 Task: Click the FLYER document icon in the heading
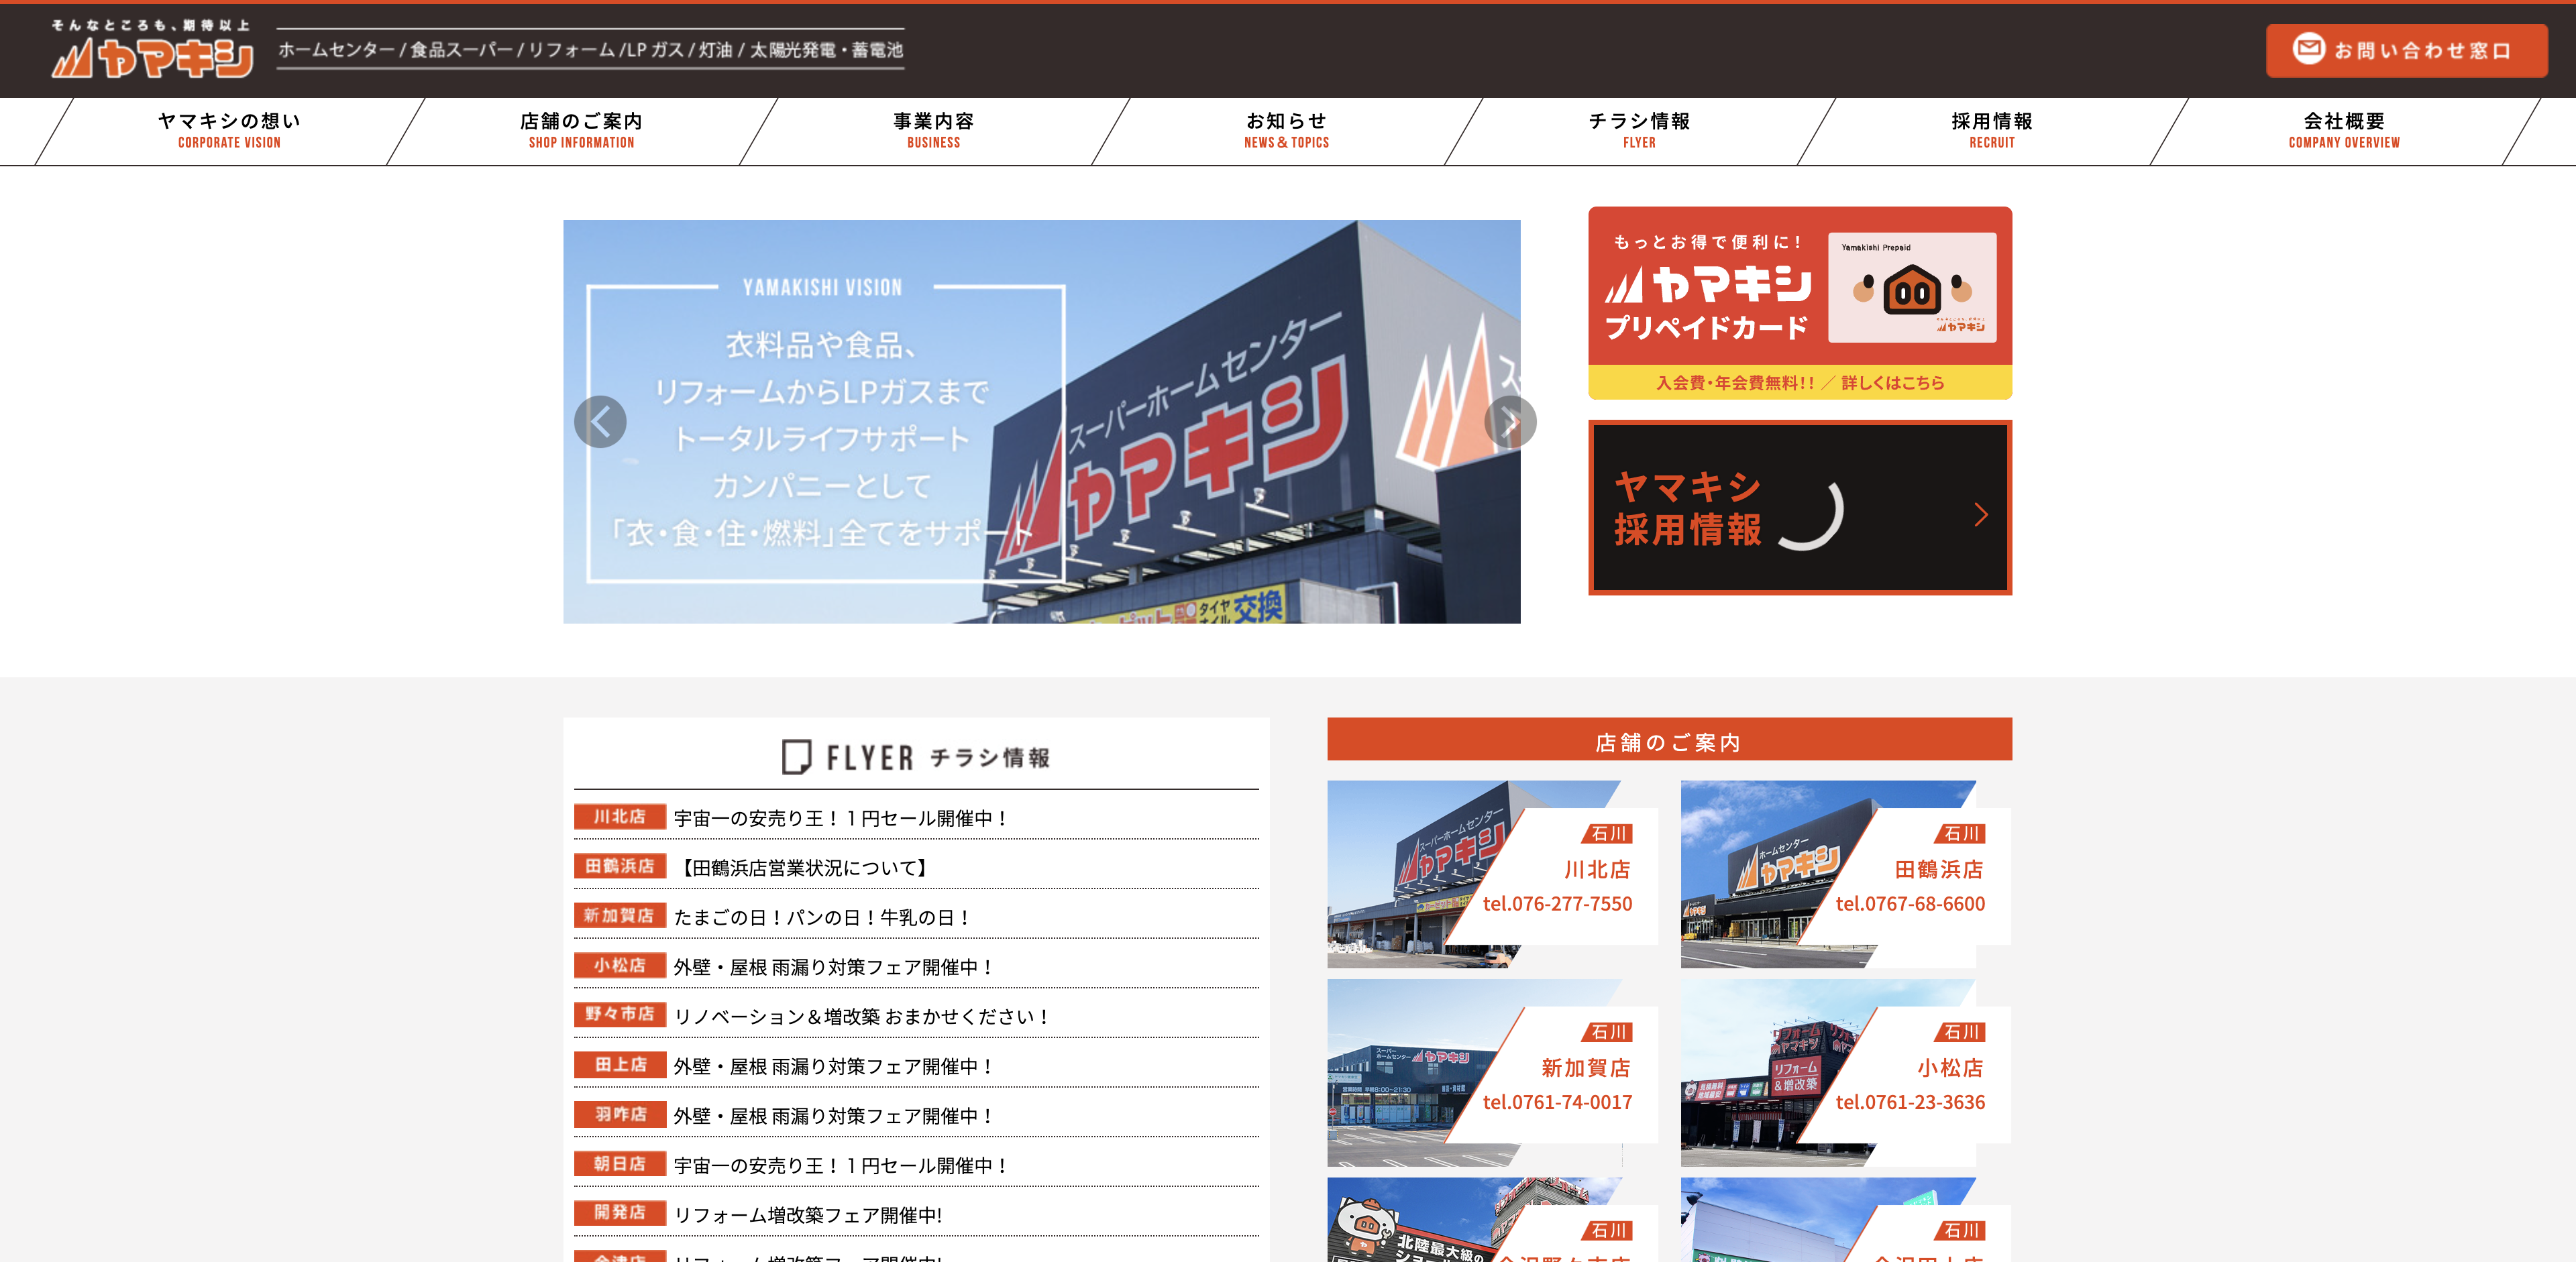(x=796, y=756)
